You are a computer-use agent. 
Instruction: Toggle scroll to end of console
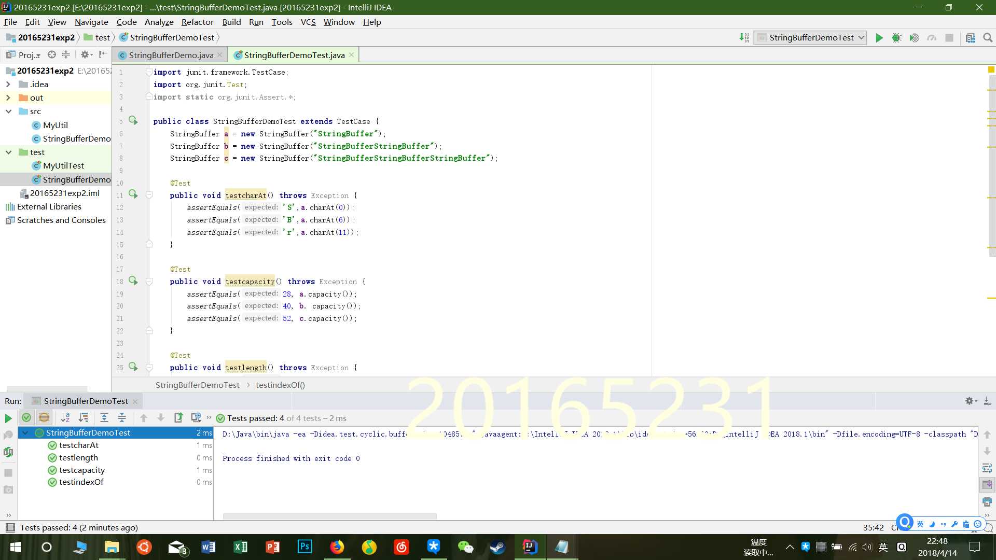[987, 485]
